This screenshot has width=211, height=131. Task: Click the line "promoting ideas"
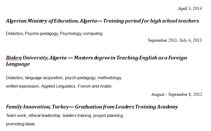click(x=20, y=124)
